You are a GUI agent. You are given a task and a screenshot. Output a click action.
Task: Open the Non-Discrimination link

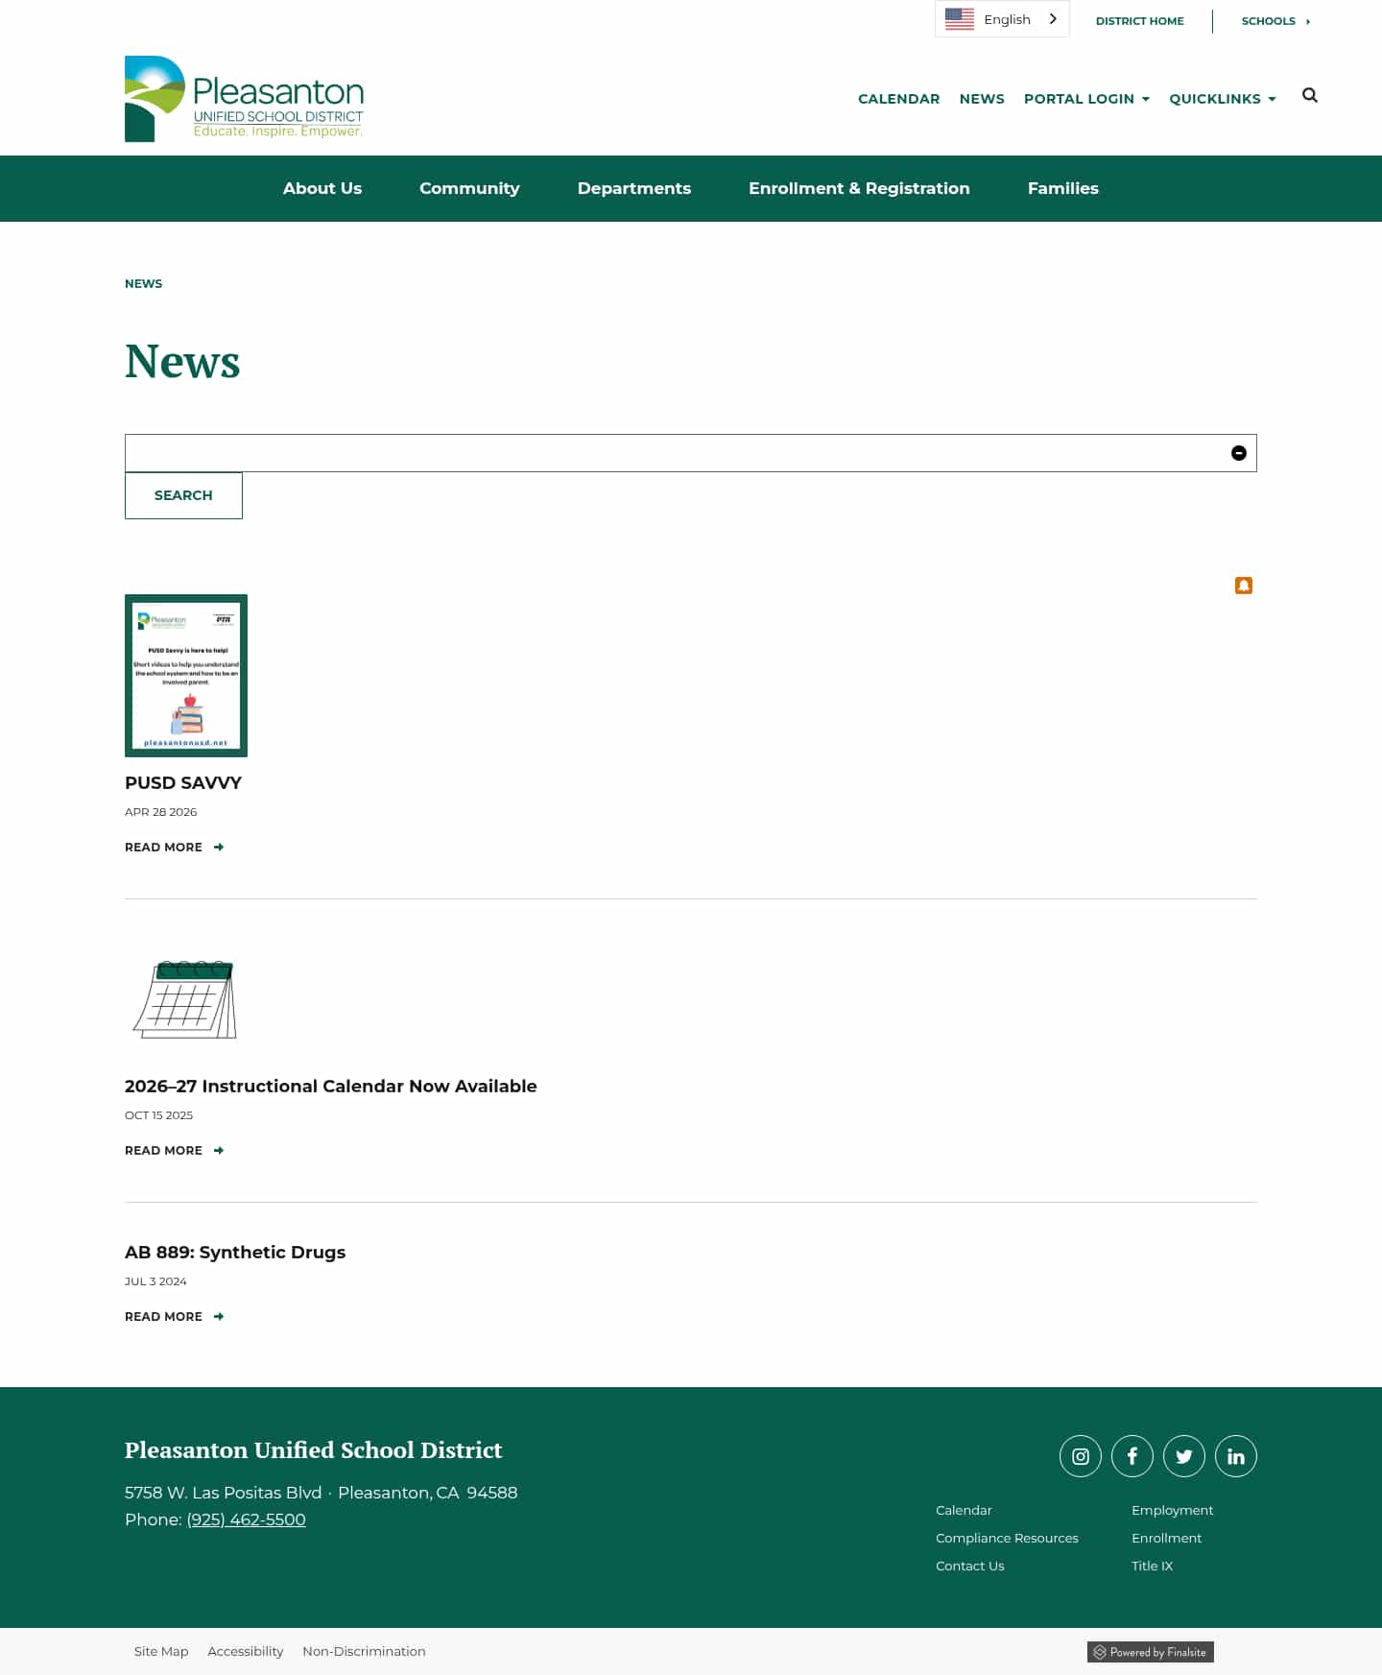click(364, 1652)
